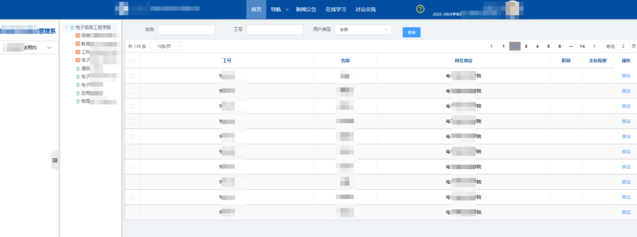Click the pagination ellipsis to jump pages
Screen dimensions: 637x237
[x=571, y=46]
